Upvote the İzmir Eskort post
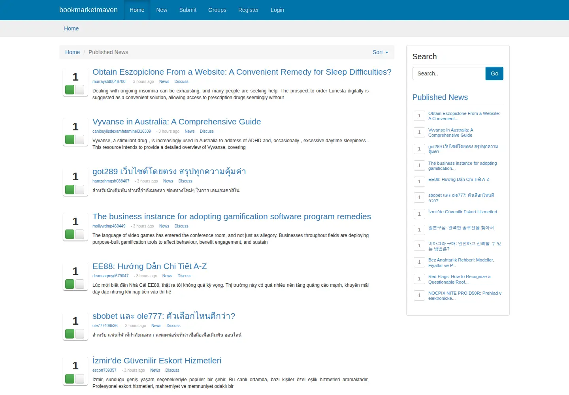This screenshot has width=569, height=395. click(x=70, y=379)
